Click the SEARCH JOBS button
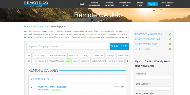Image resolution: width=190 pixels, height=95 pixels. pyautogui.click(x=119, y=46)
